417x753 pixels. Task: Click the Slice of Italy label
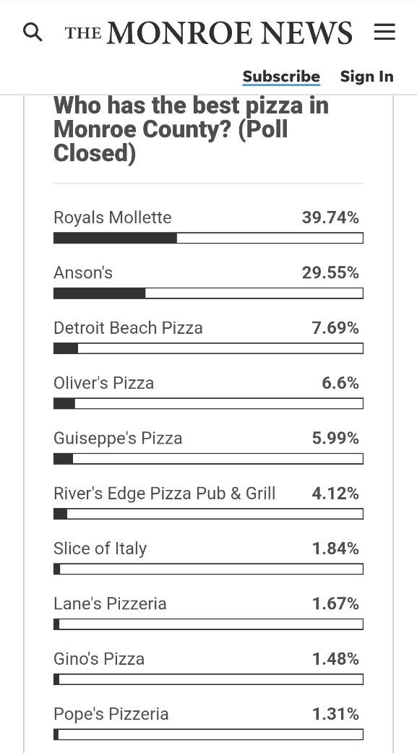[100, 548]
